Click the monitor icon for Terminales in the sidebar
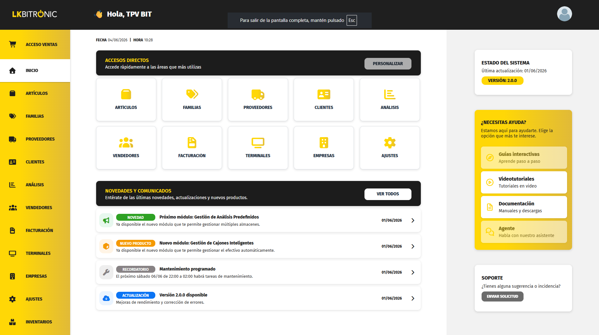Viewport: 599px width, 335px height. [13, 253]
